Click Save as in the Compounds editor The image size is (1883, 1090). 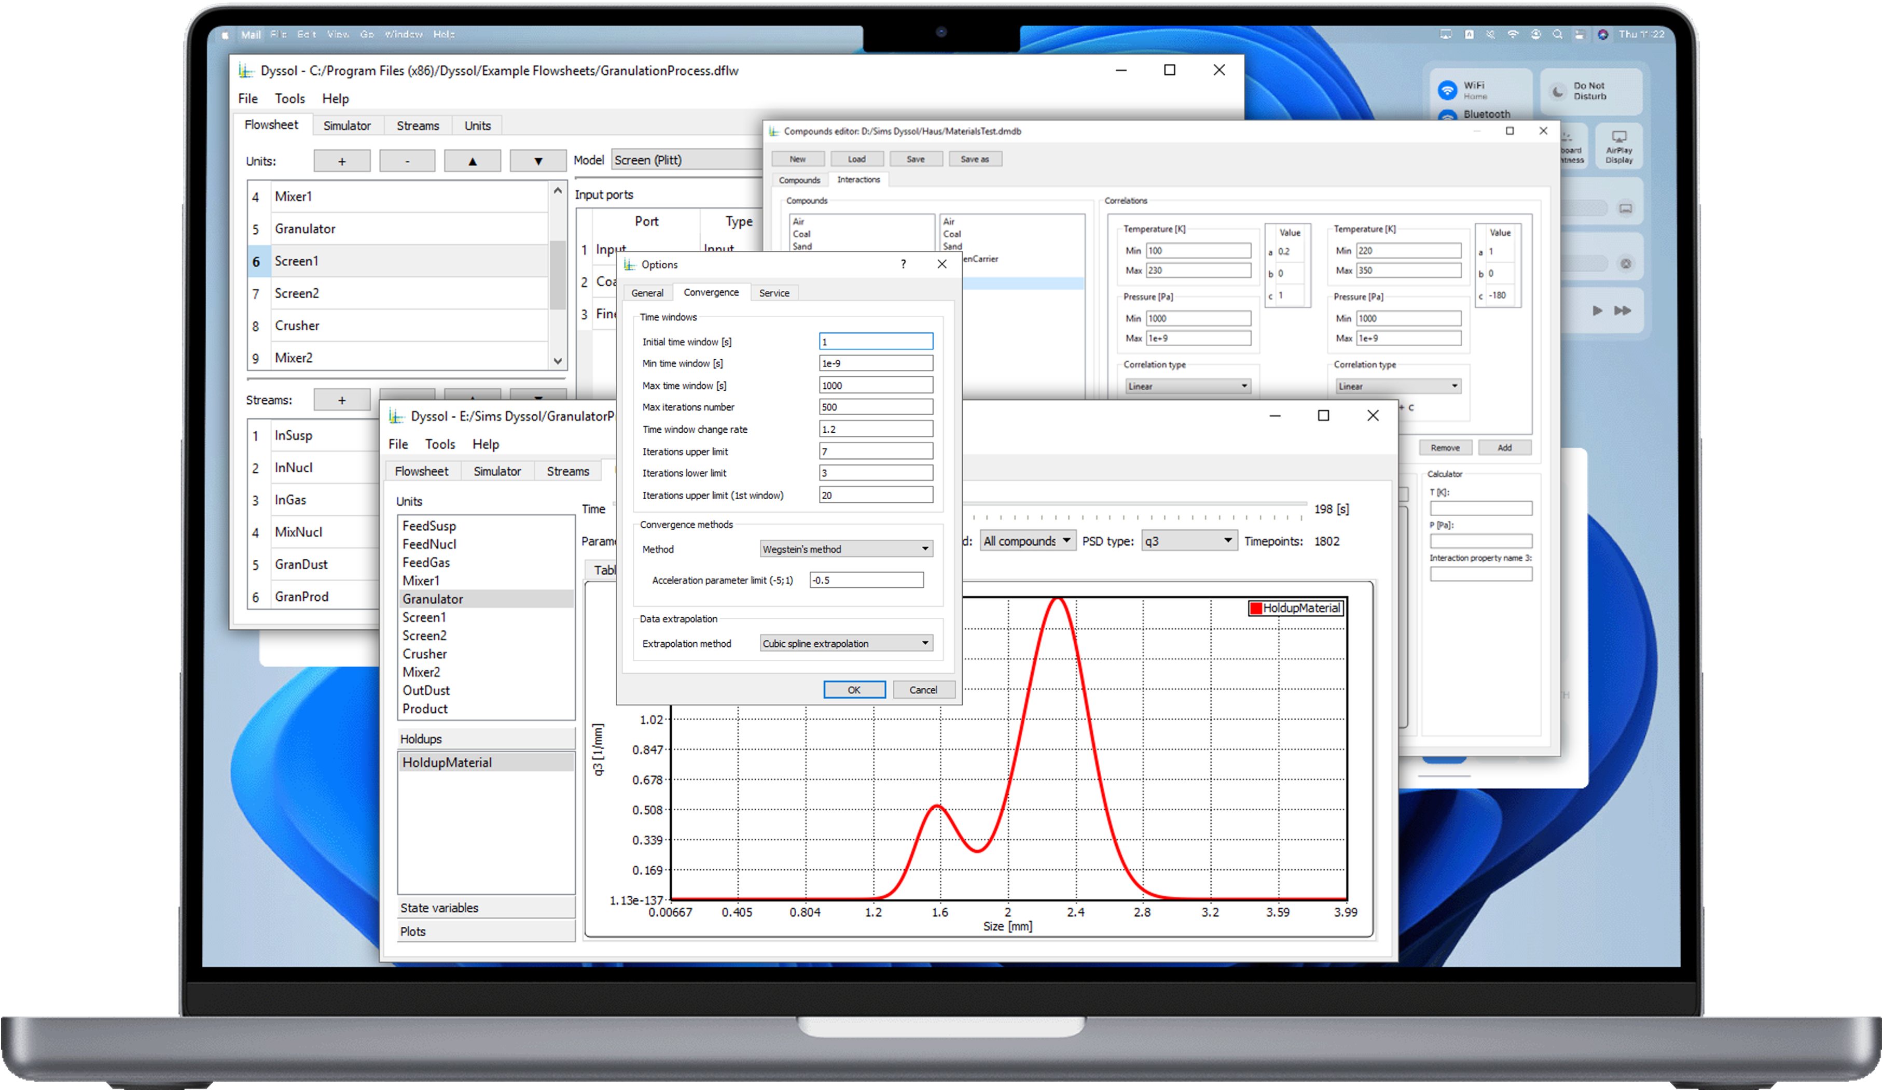point(975,158)
